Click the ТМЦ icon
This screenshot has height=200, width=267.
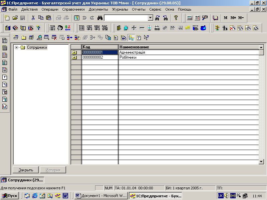pos(52,28)
